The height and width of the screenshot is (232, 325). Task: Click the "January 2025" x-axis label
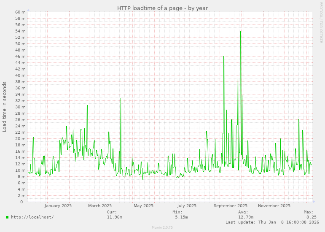pyautogui.click(x=58, y=206)
